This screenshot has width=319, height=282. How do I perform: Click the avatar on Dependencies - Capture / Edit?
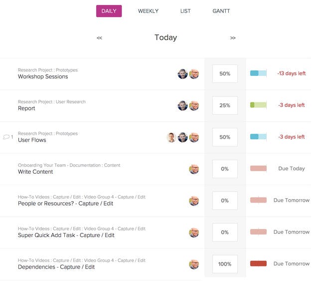tap(194, 264)
